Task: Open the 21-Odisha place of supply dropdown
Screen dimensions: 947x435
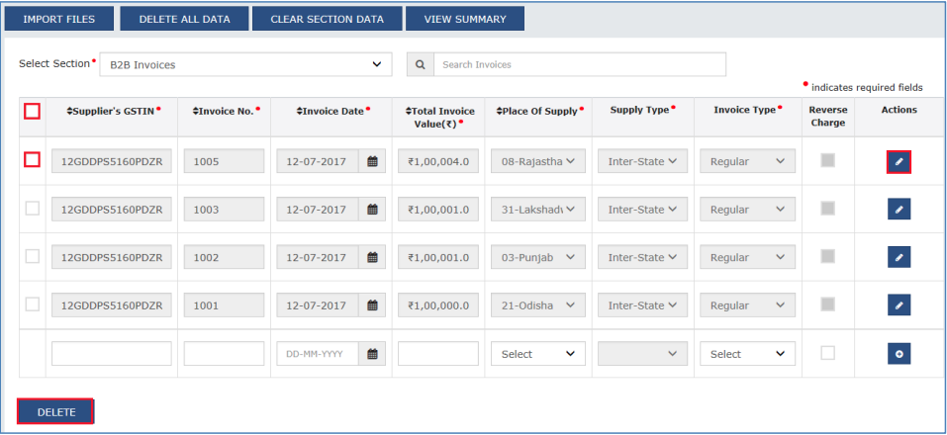Action: (x=538, y=305)
